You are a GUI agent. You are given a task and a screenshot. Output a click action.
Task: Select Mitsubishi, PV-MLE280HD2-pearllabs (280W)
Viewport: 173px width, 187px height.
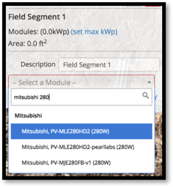point(81,147)
